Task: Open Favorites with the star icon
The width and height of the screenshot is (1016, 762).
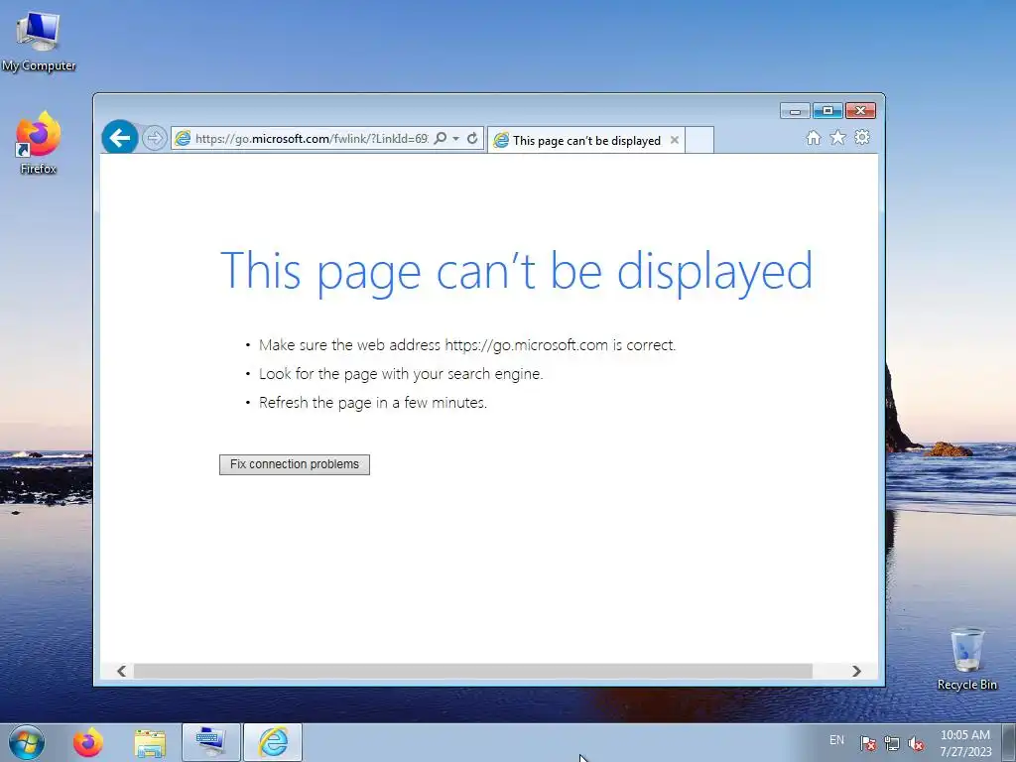Action: coord(837,137)
